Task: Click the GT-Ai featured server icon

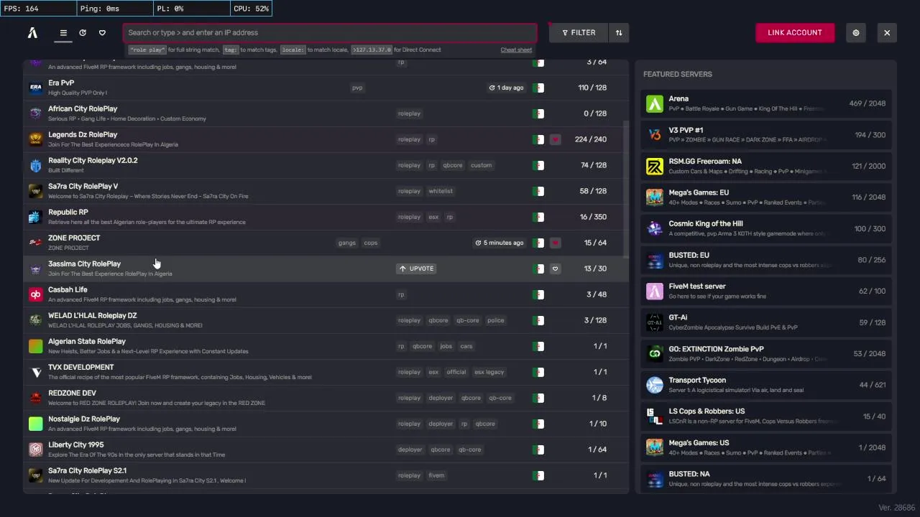Action: [655, 322]
